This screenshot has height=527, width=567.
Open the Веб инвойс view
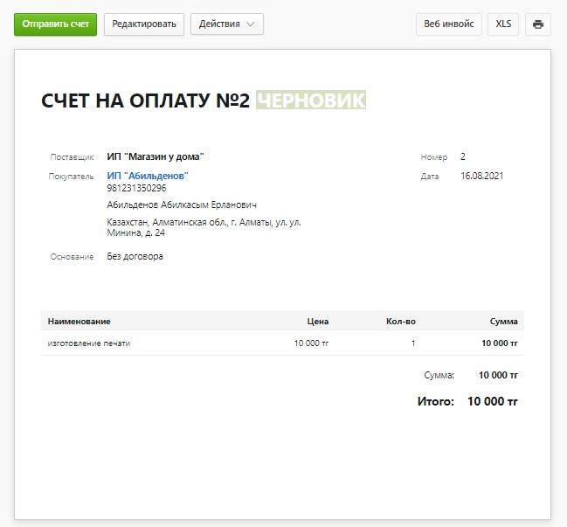tap(448, 24)
